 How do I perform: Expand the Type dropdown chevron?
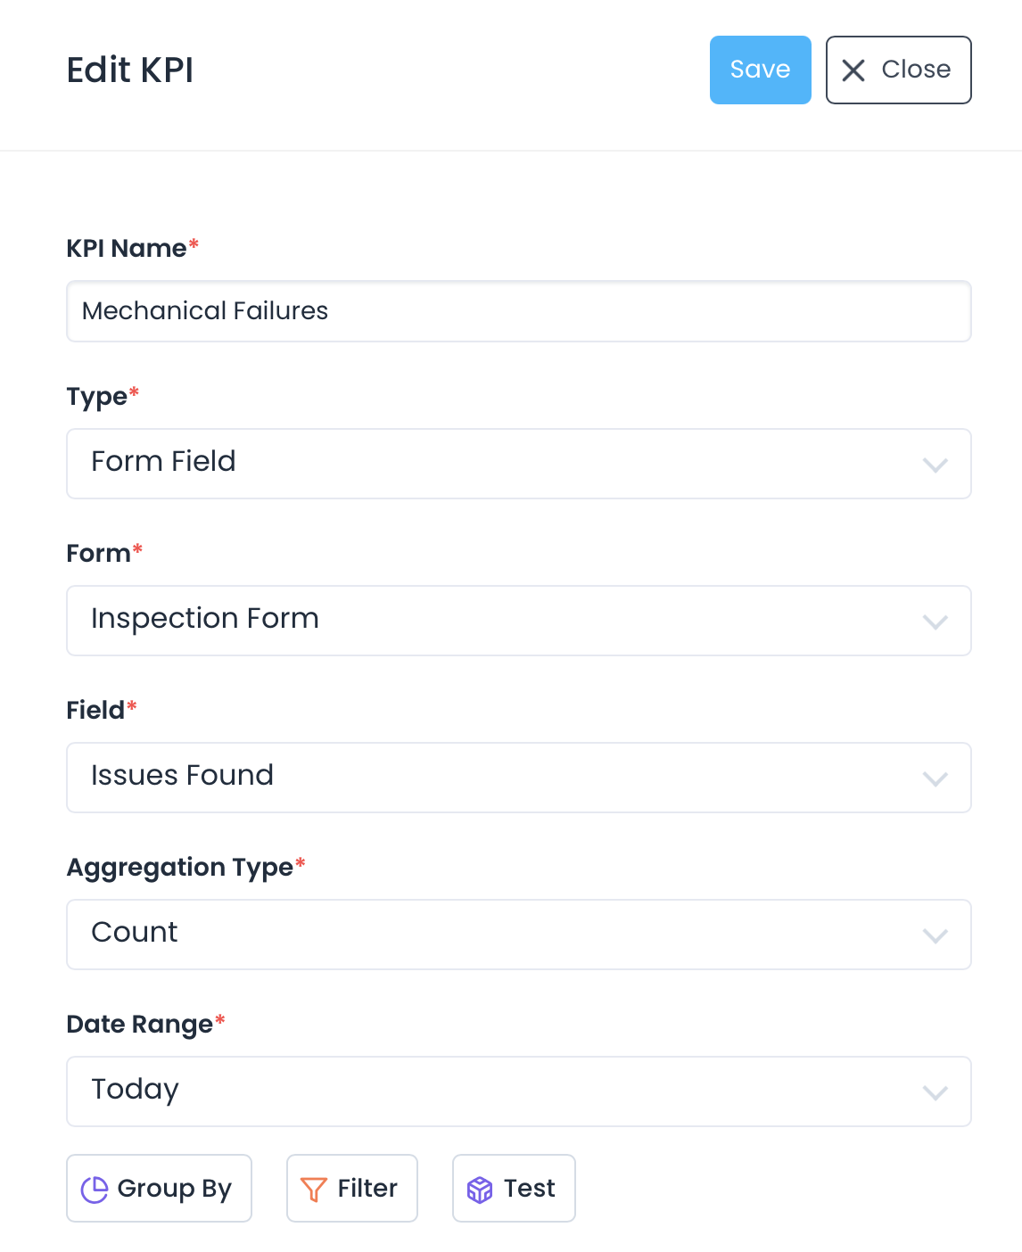(935, 465)
